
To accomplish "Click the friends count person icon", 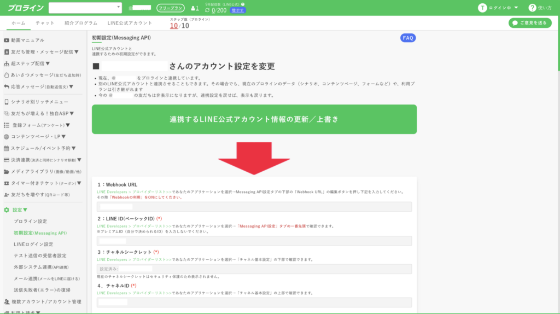I will pos(193,8).
